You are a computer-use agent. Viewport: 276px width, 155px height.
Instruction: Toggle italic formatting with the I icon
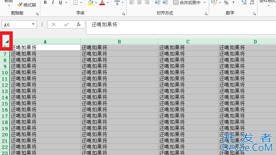(x=53, y=2)
